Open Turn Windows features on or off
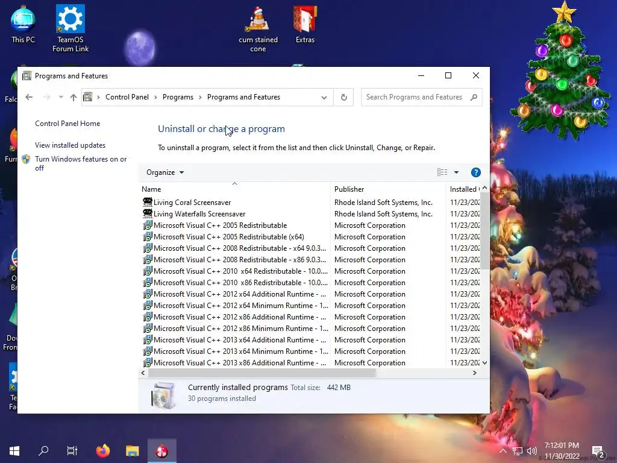 81,163
